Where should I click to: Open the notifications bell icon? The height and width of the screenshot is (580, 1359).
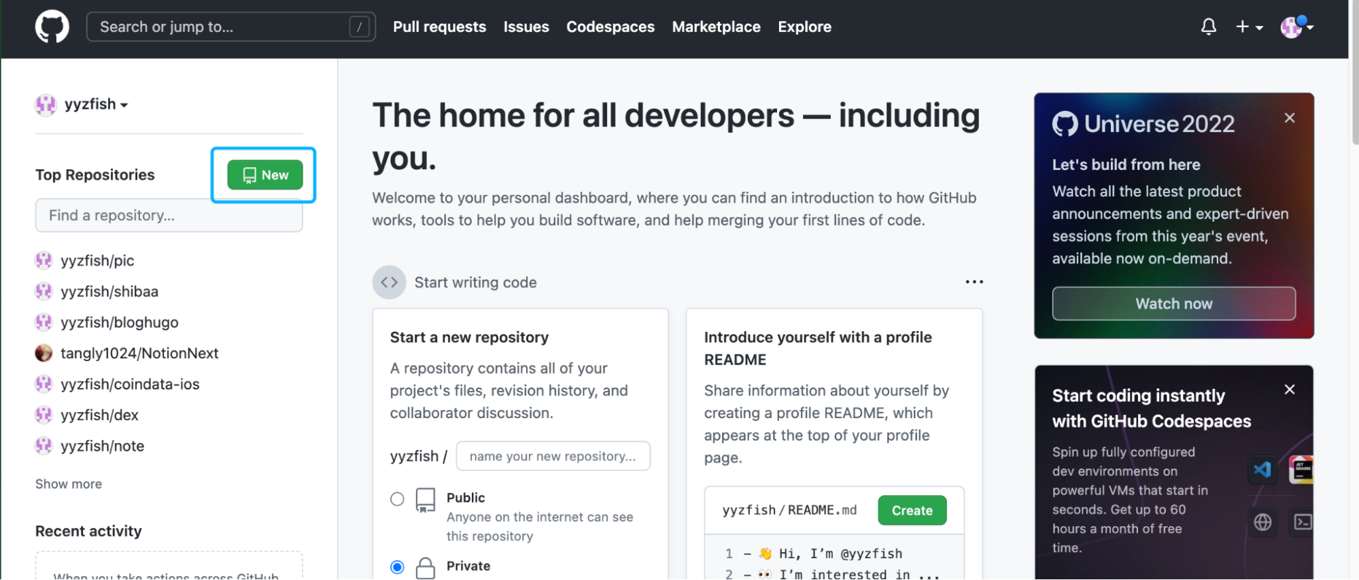coord(1208,27)
